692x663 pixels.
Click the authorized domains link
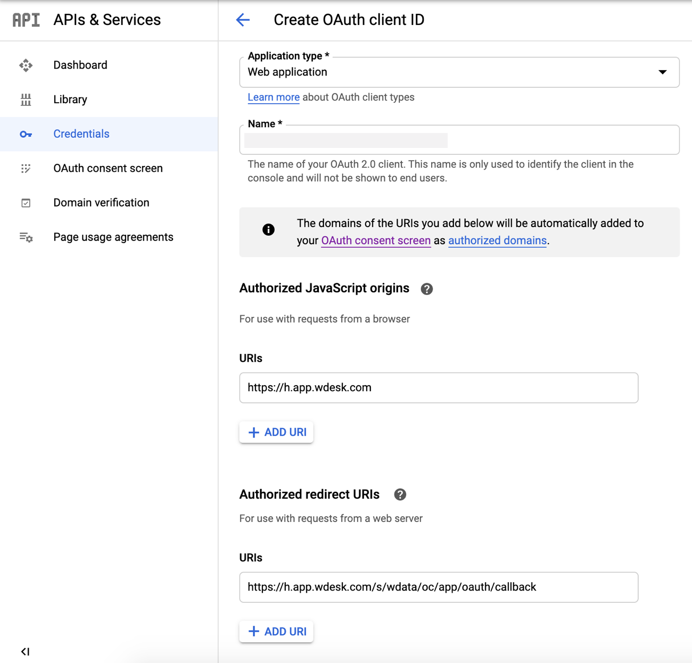pyautogui.click(x=497, y=241)
